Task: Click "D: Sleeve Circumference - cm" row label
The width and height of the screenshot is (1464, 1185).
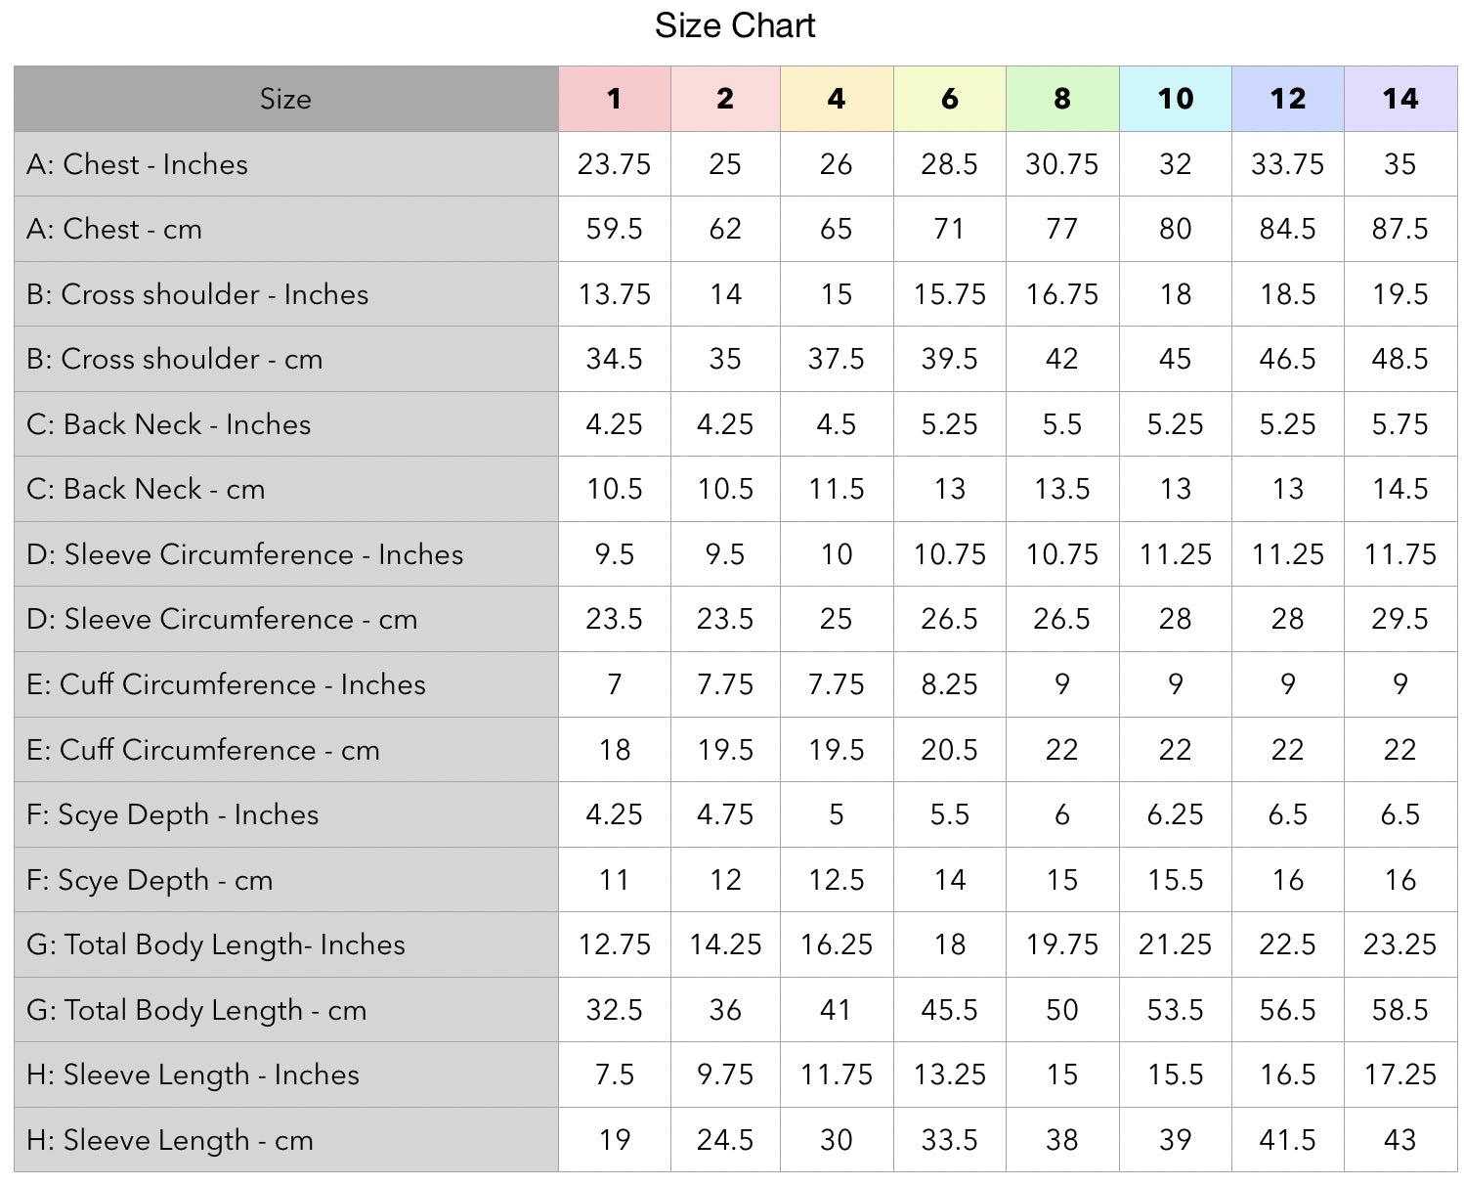Action: [x=222, y=619]
